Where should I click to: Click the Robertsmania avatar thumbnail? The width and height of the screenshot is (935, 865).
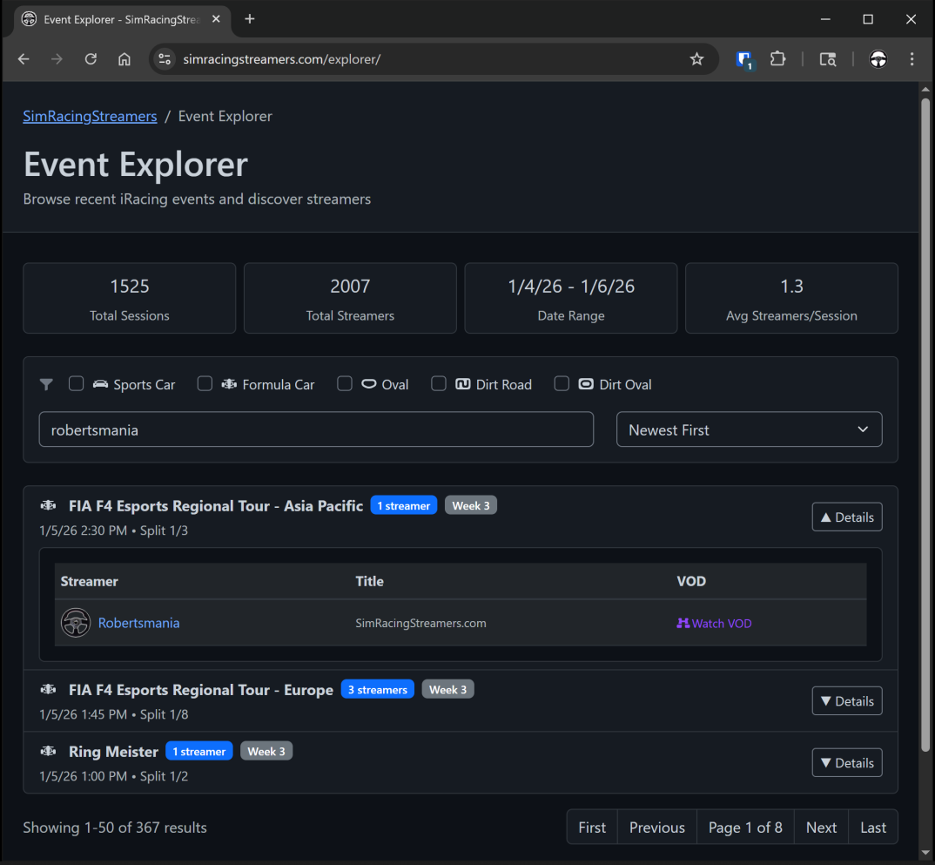pos(75,623)
